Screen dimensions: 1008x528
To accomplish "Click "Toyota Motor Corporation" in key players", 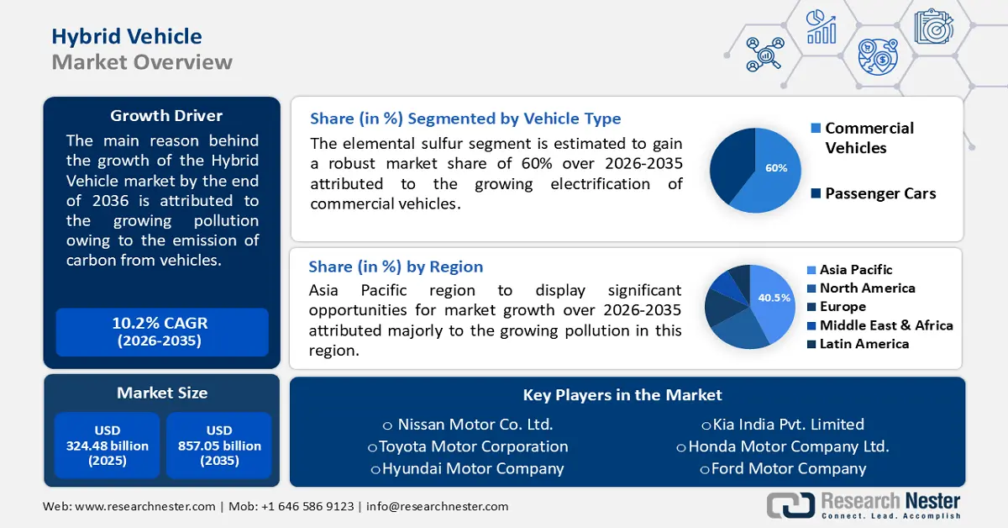I will [474, 446].
